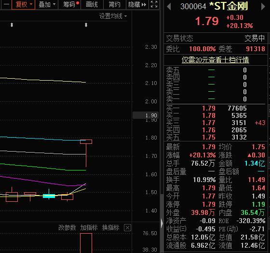This screenshot has height=253, width=270.
Task: Click the volume bar in lower panel
Action: click(x=86, y=243)
